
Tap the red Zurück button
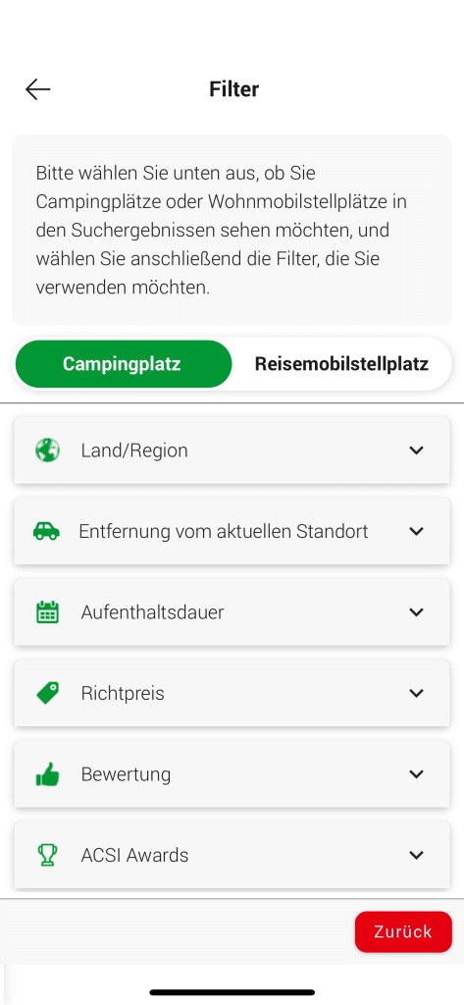(x=403, y=932)
